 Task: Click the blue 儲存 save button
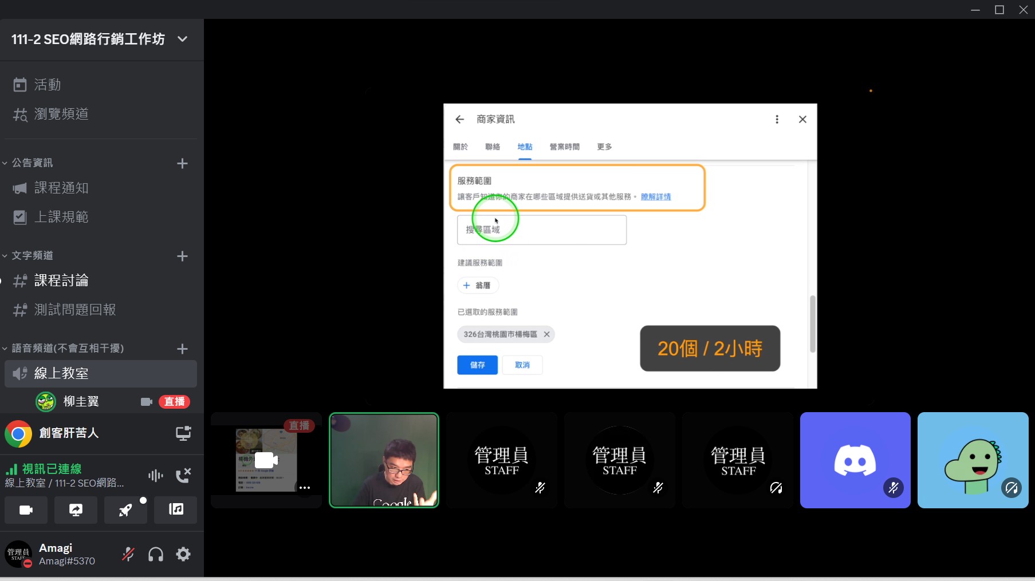click(x=477, y=365)
